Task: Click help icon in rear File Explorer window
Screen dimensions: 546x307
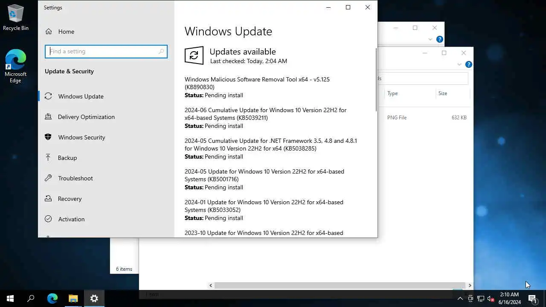Action: tap(439, 39)
